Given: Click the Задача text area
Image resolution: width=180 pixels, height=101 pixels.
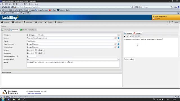Looking at the screenshot, I should (x=73, y=64).
